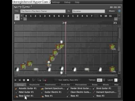Click the horizontal scrollbar right arrow

click(x=116, y=75)
